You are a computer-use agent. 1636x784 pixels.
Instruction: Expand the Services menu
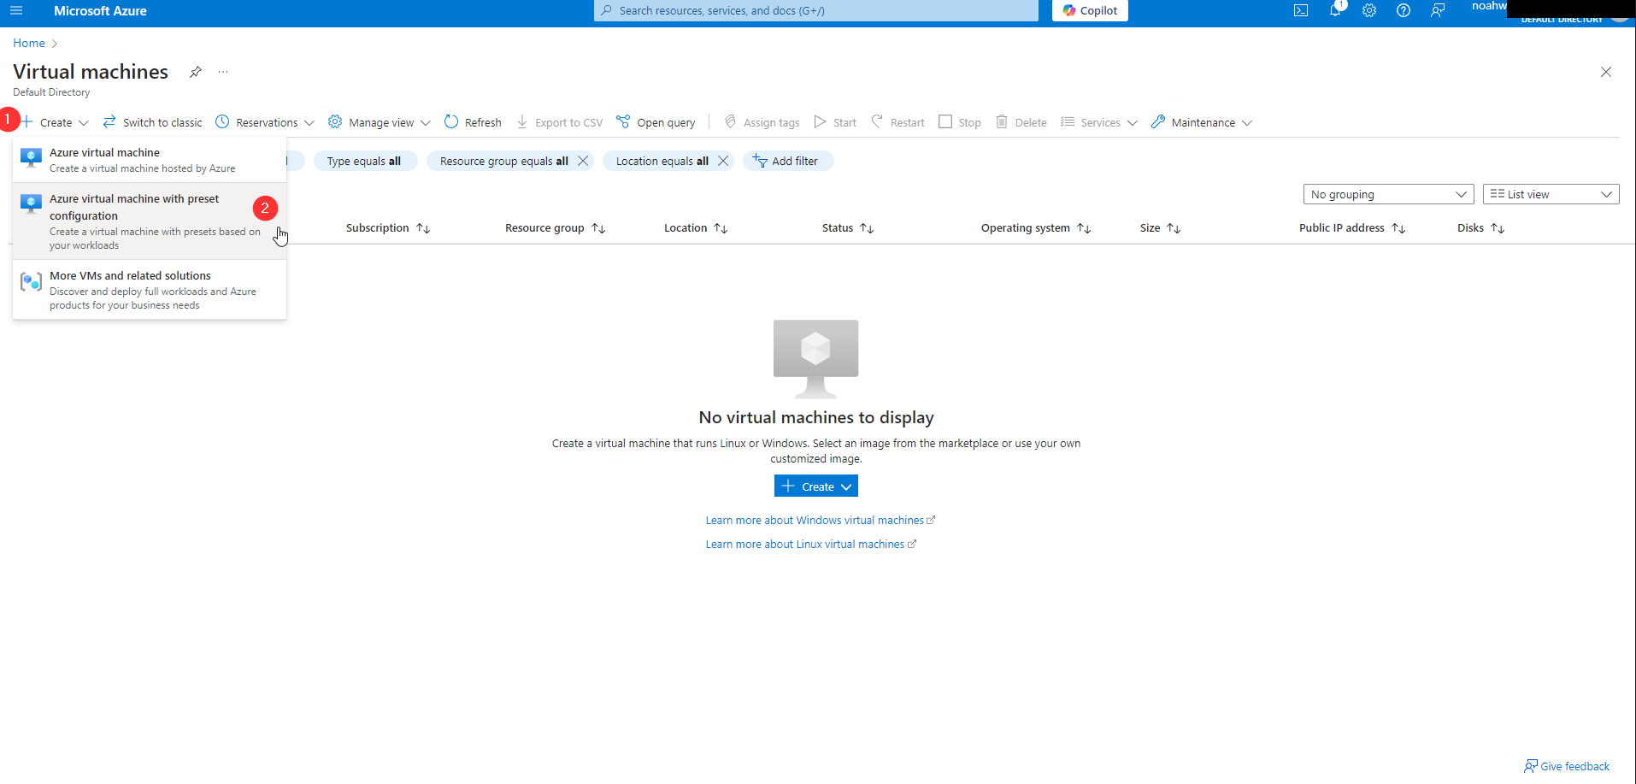pyautogui.click(x=1099, y=122)
